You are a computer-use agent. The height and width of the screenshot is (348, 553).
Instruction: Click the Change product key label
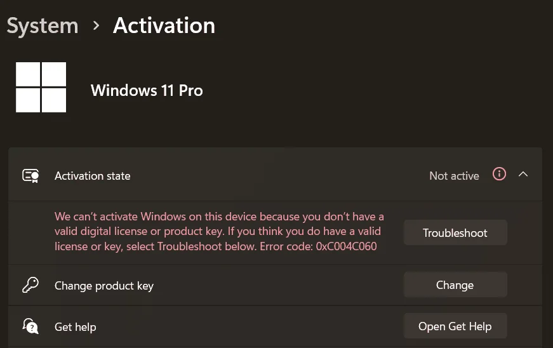(104, 286)
